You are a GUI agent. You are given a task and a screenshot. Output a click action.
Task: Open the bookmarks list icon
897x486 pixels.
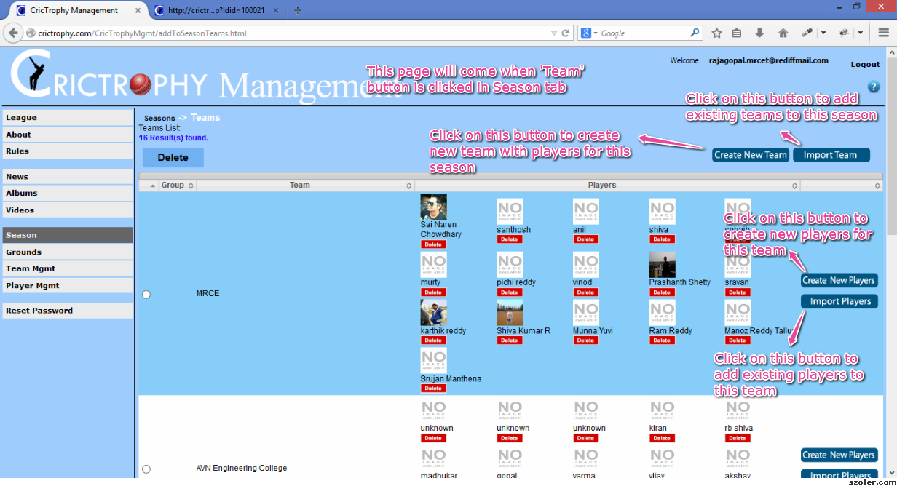737,33
